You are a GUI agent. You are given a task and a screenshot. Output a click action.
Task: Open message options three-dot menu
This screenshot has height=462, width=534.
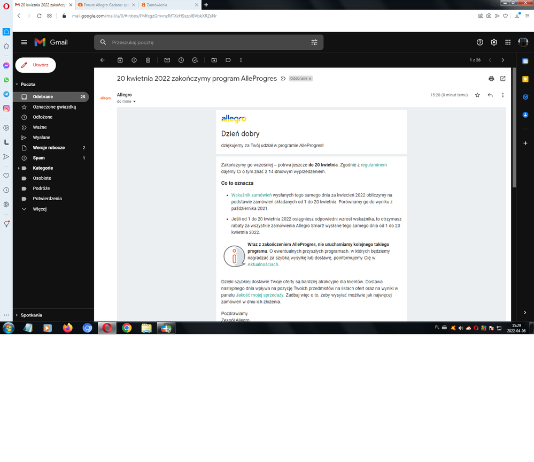click(502, 95)
